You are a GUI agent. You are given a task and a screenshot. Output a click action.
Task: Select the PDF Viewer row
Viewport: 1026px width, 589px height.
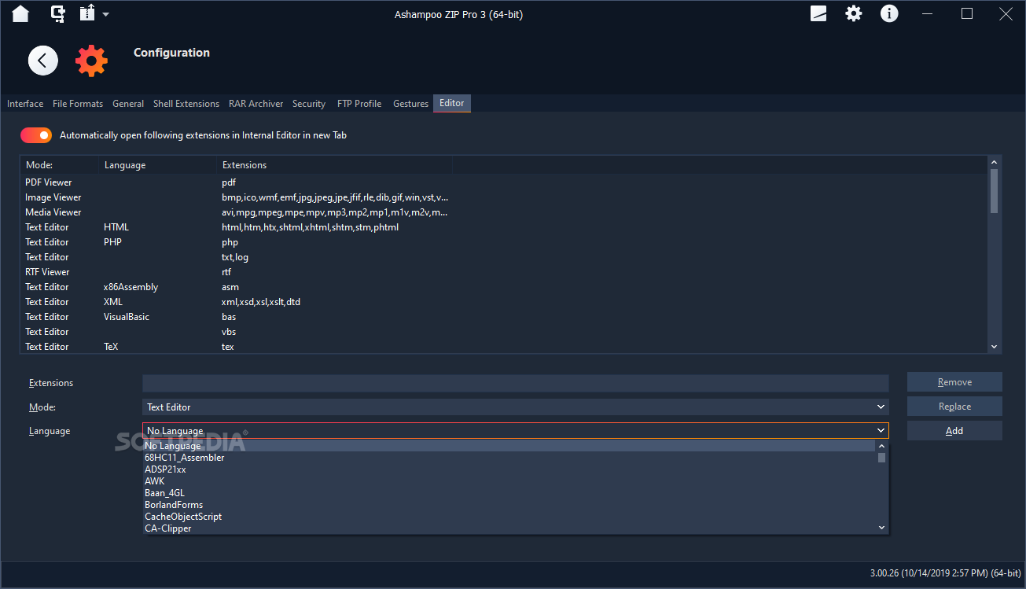(504, 182)
